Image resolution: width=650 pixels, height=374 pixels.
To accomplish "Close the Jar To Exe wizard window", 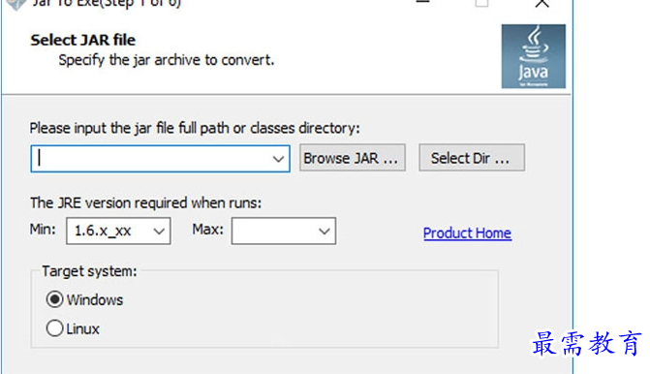I will point(542,4).
